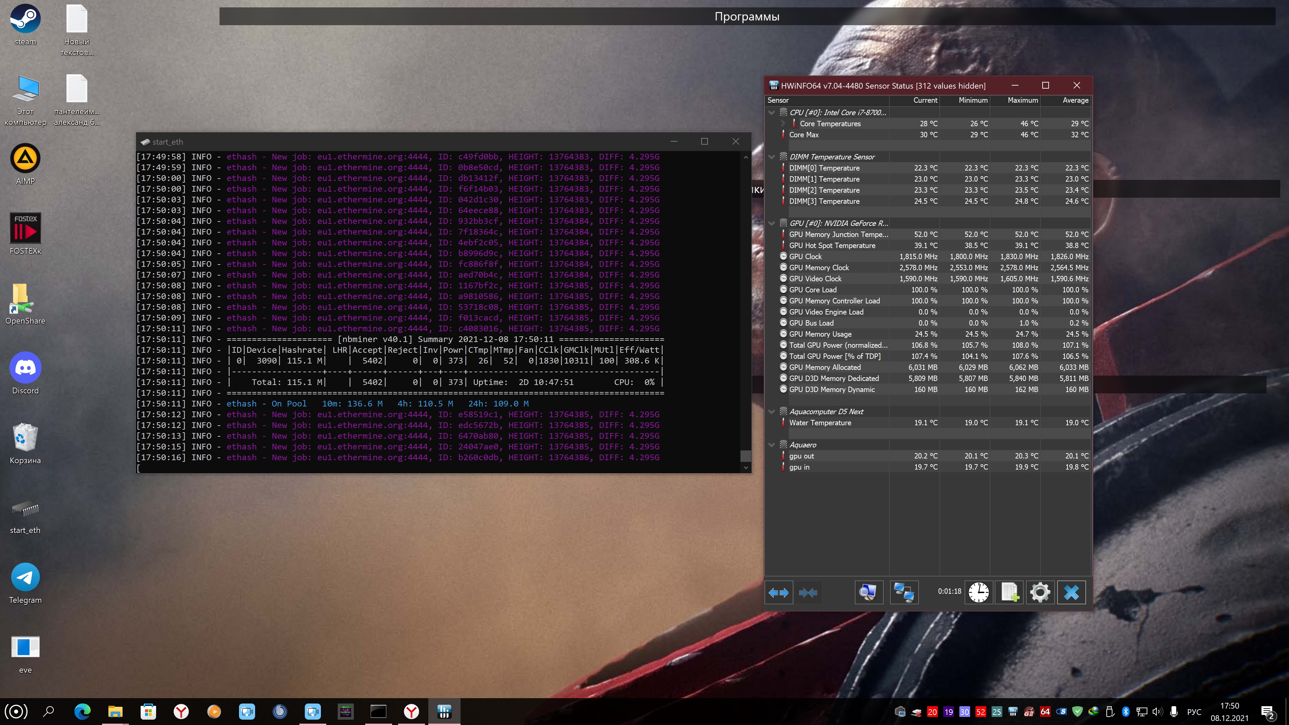Select GPU Hot Spot Temperature row

832,246
